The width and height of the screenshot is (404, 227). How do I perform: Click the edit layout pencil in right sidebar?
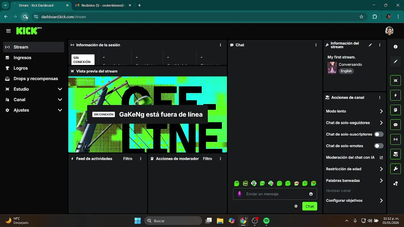pyautogui.click(x=395, y=61)
